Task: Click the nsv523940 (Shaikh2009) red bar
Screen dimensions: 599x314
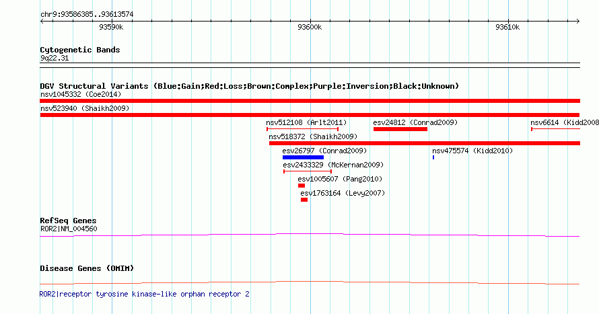Action: 310,115
